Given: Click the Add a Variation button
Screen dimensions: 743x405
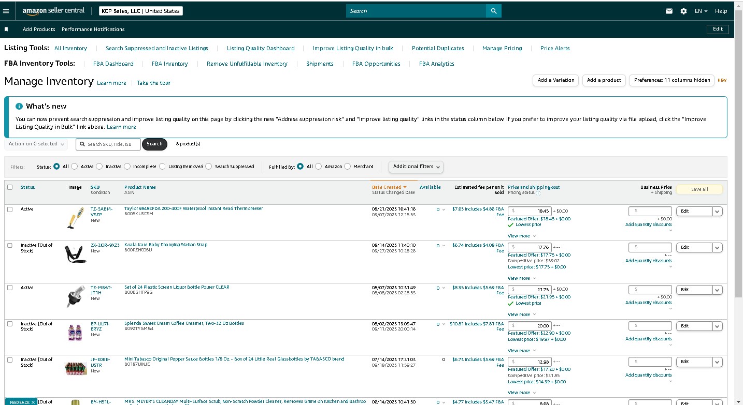Looking at the screenshot, I should pyautogui.click(x=556, y=80).
